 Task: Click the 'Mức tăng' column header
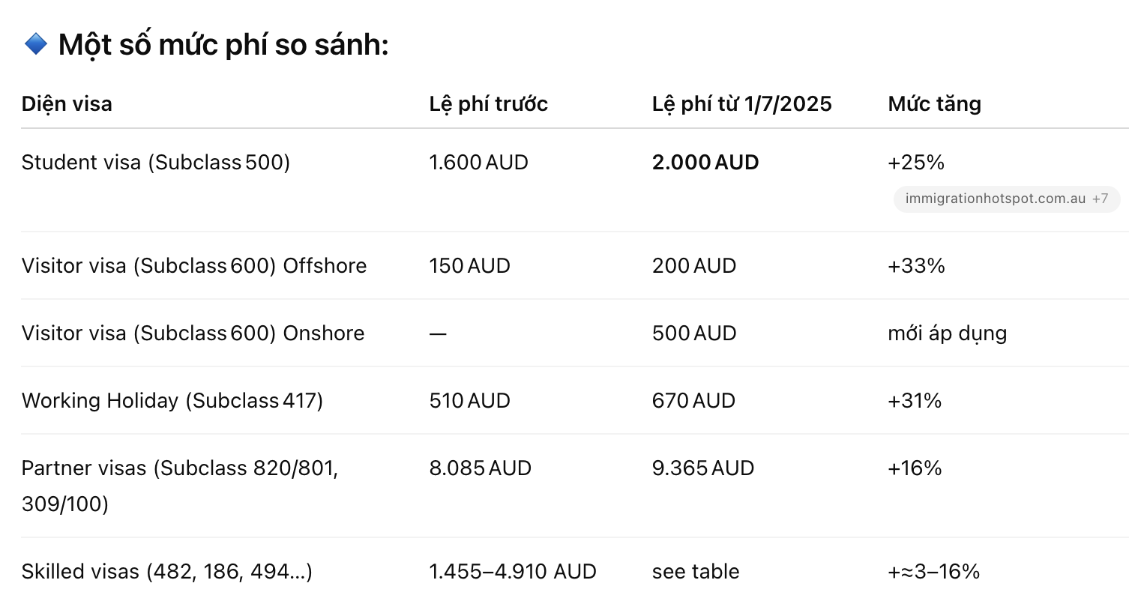click(934, 103)
